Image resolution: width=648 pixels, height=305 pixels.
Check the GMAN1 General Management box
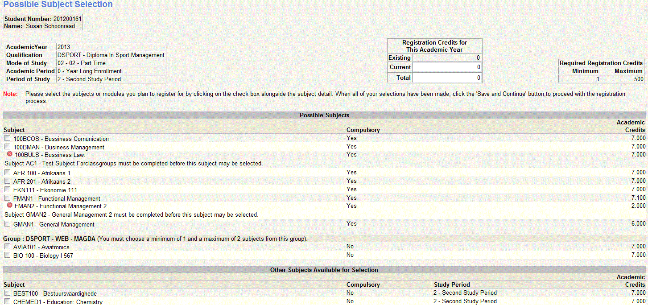7,223
